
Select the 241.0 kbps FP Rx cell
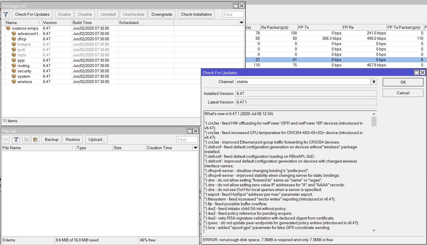[x=364, y=33]
